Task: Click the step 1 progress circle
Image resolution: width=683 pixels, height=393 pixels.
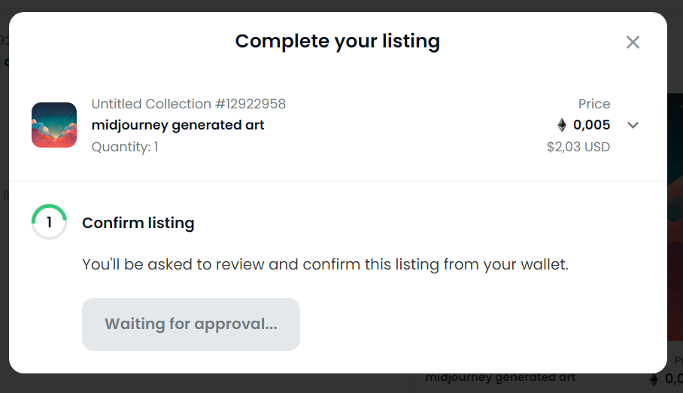Action: coord(49,222)
